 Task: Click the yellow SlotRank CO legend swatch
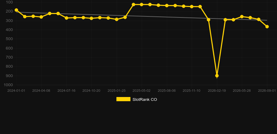pos(123,99)
